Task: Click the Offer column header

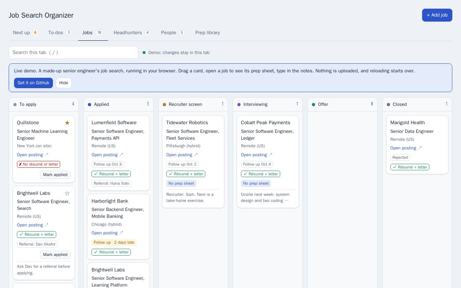Action: (343, 104)
